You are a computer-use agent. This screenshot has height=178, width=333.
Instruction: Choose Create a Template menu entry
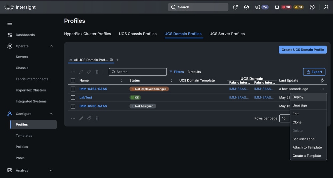tap(308, 156)
